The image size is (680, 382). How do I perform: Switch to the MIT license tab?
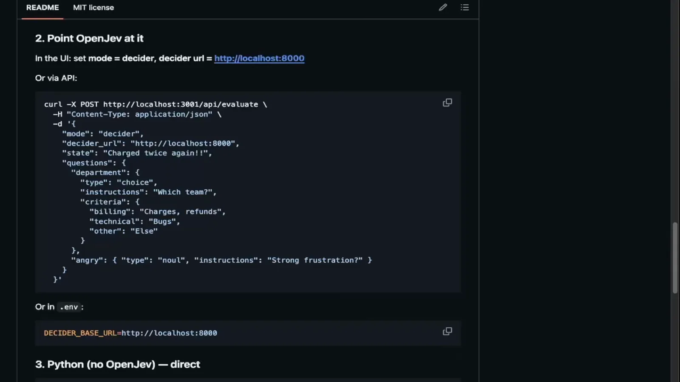93,8
